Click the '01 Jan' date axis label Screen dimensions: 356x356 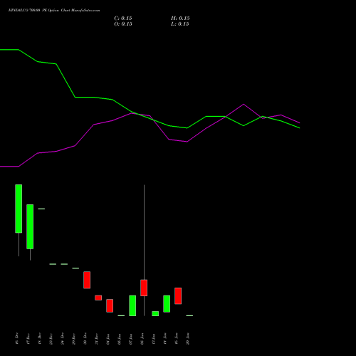(108, 339)
